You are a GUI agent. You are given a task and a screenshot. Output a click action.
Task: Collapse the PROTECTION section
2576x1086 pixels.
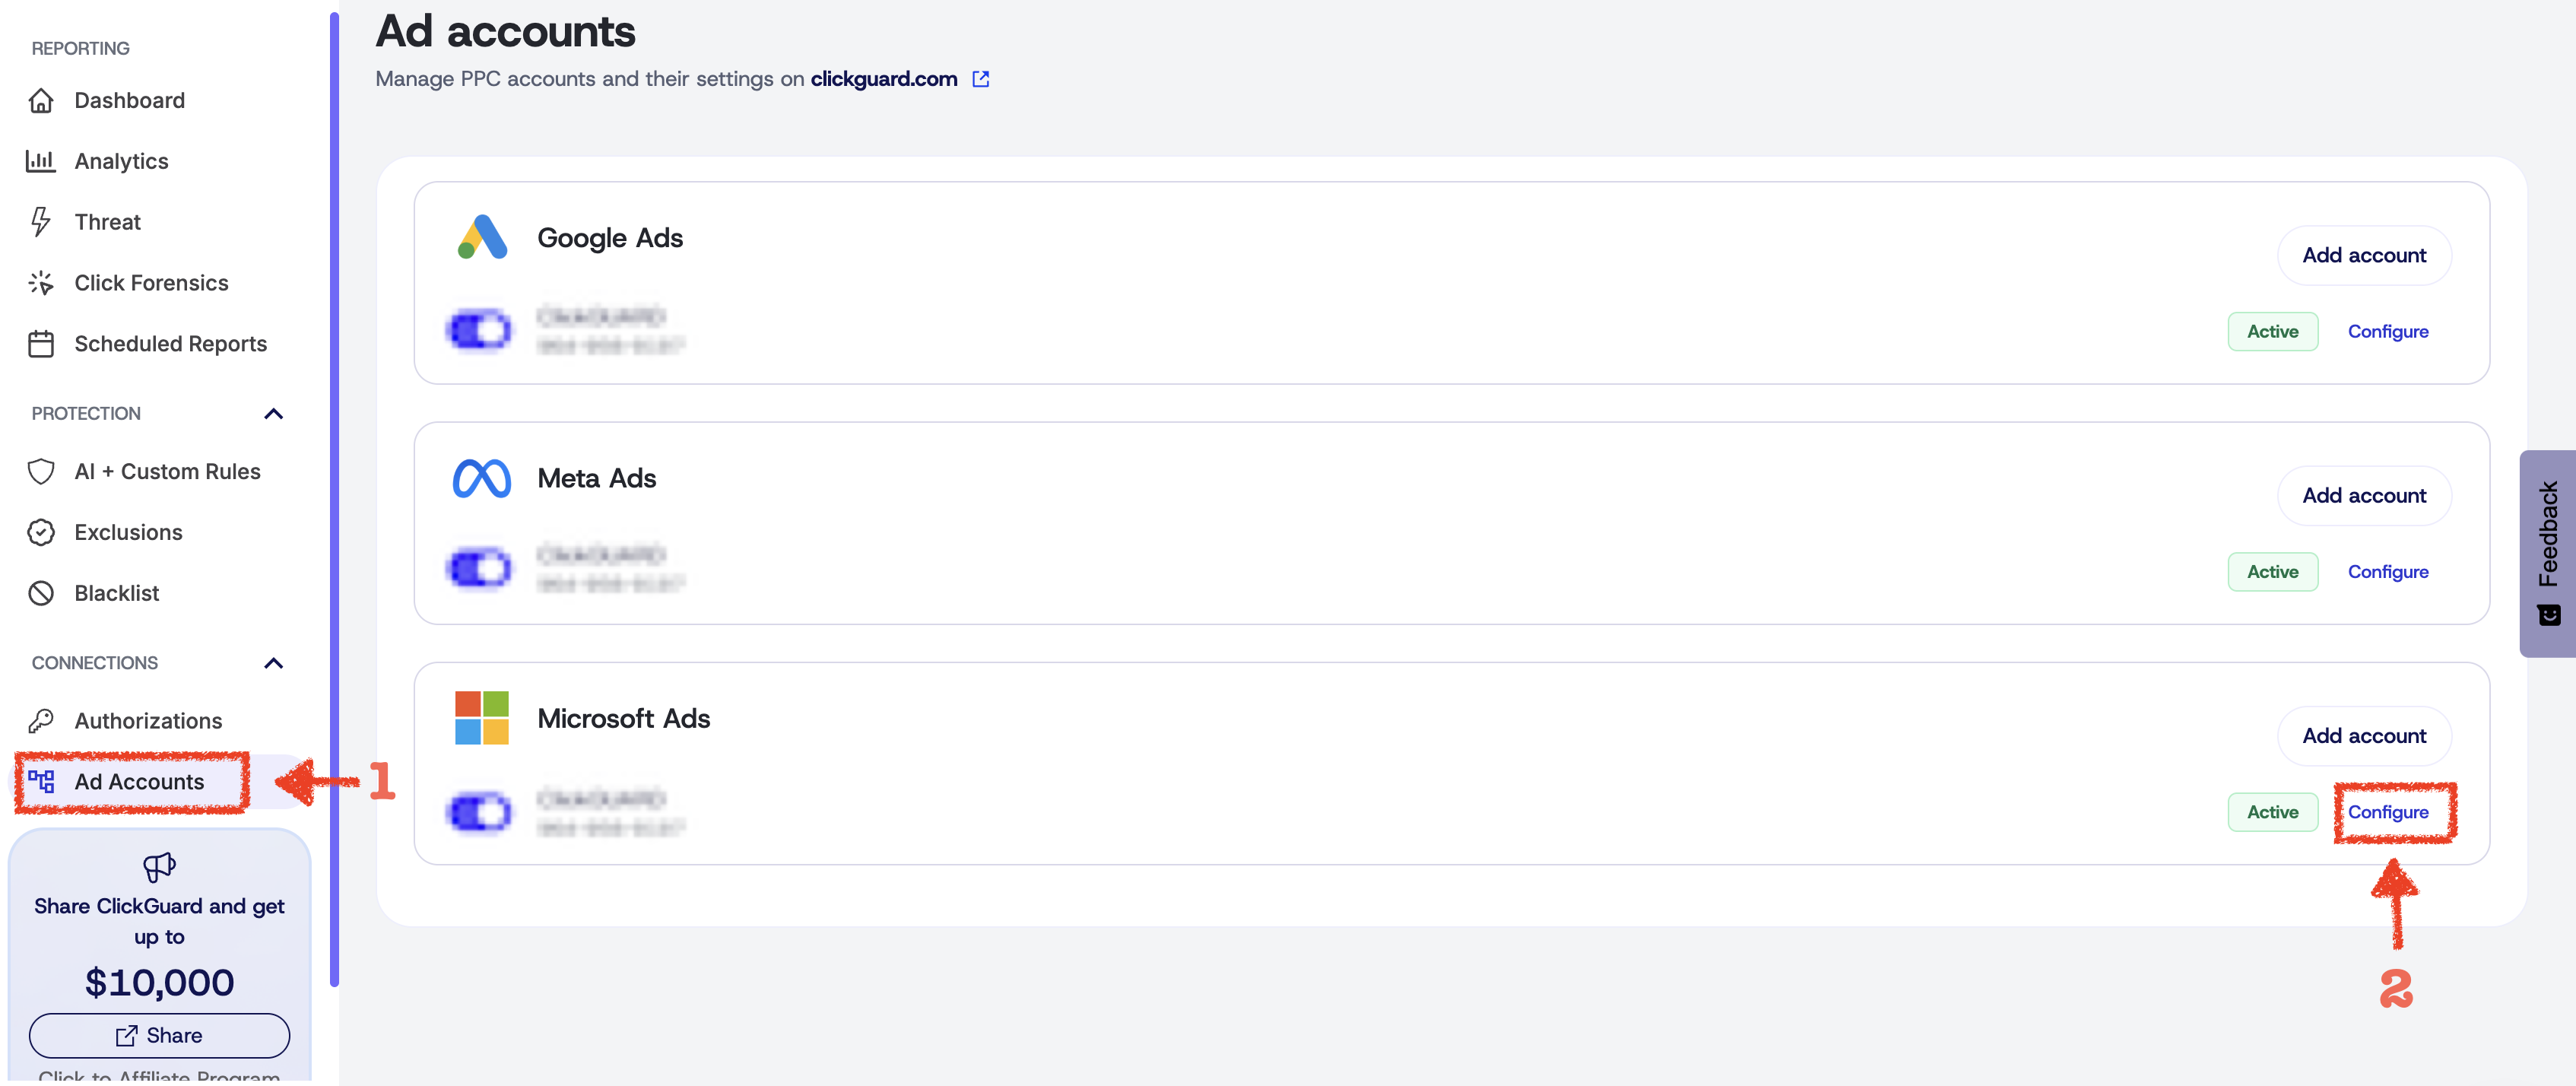(273, 413)
